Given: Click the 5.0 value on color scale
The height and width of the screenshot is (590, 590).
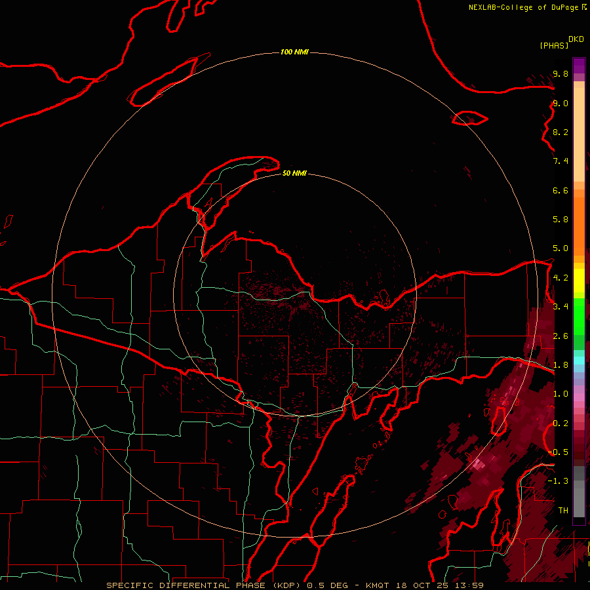Looking at the screenshot, I should coord(560,248).
